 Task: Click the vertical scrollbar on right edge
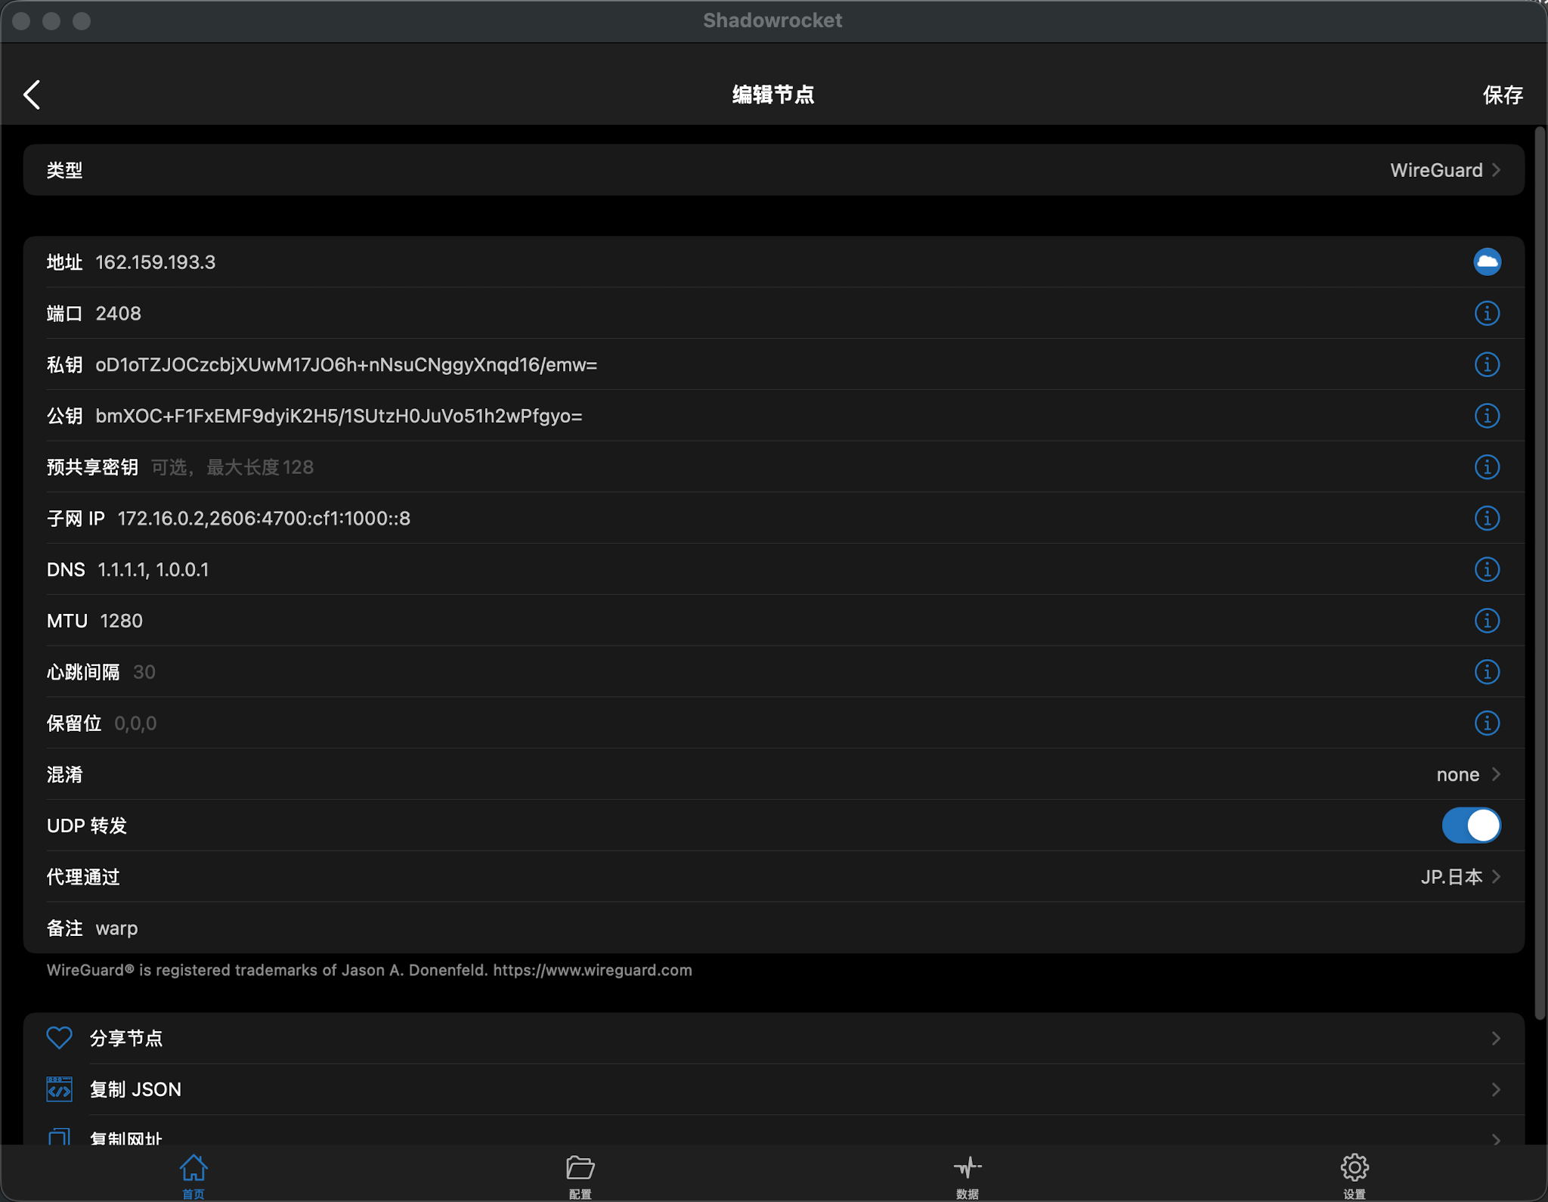(x=1540, y=575)
